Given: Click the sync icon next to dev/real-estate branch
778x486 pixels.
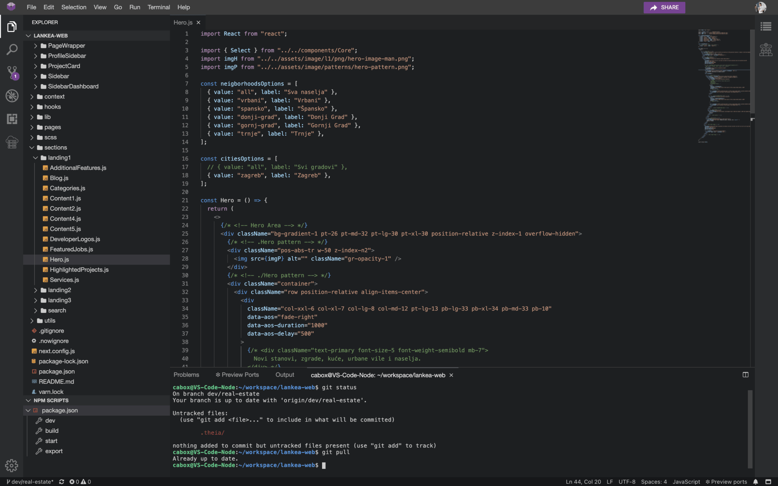Looking at the screenshot, I should pyautogui.click(x=62, y=481).
